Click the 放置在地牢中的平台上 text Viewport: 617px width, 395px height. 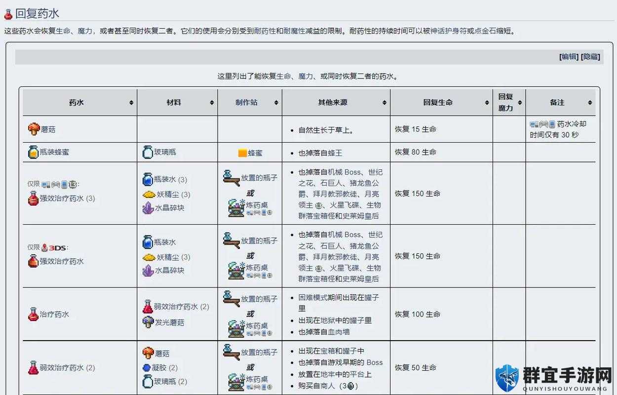pyautogui.click(x=335, y=374)
